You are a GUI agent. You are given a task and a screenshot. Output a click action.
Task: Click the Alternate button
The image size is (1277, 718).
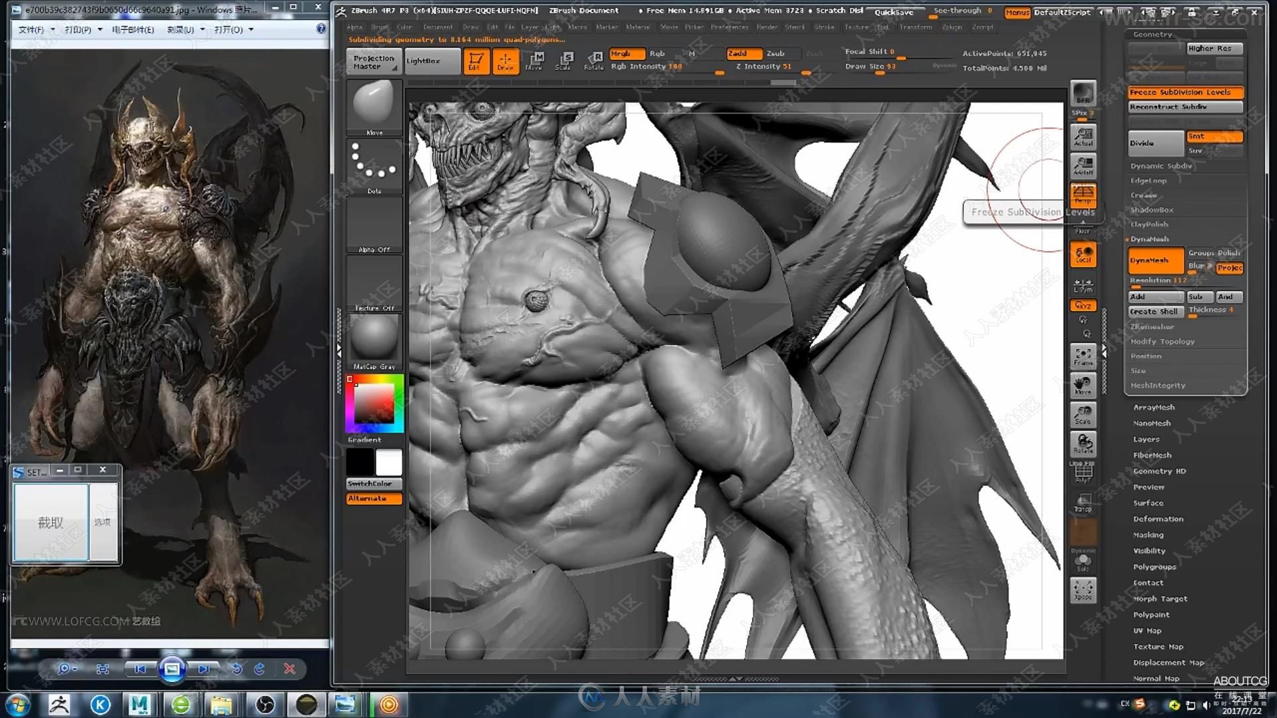tap(374, 499)
